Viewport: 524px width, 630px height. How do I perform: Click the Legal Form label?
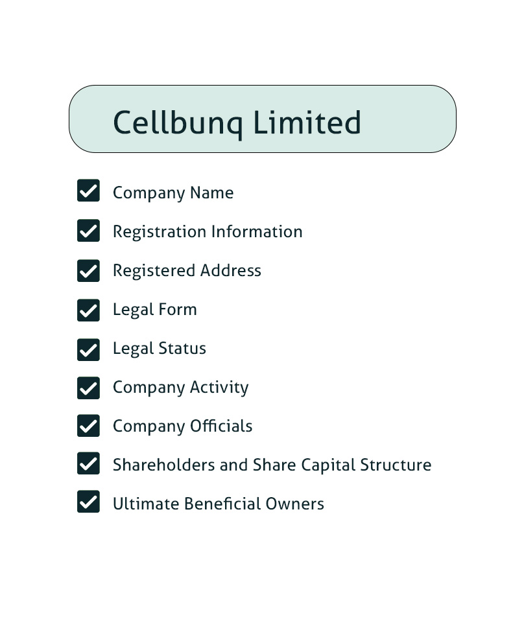point(155,310)
